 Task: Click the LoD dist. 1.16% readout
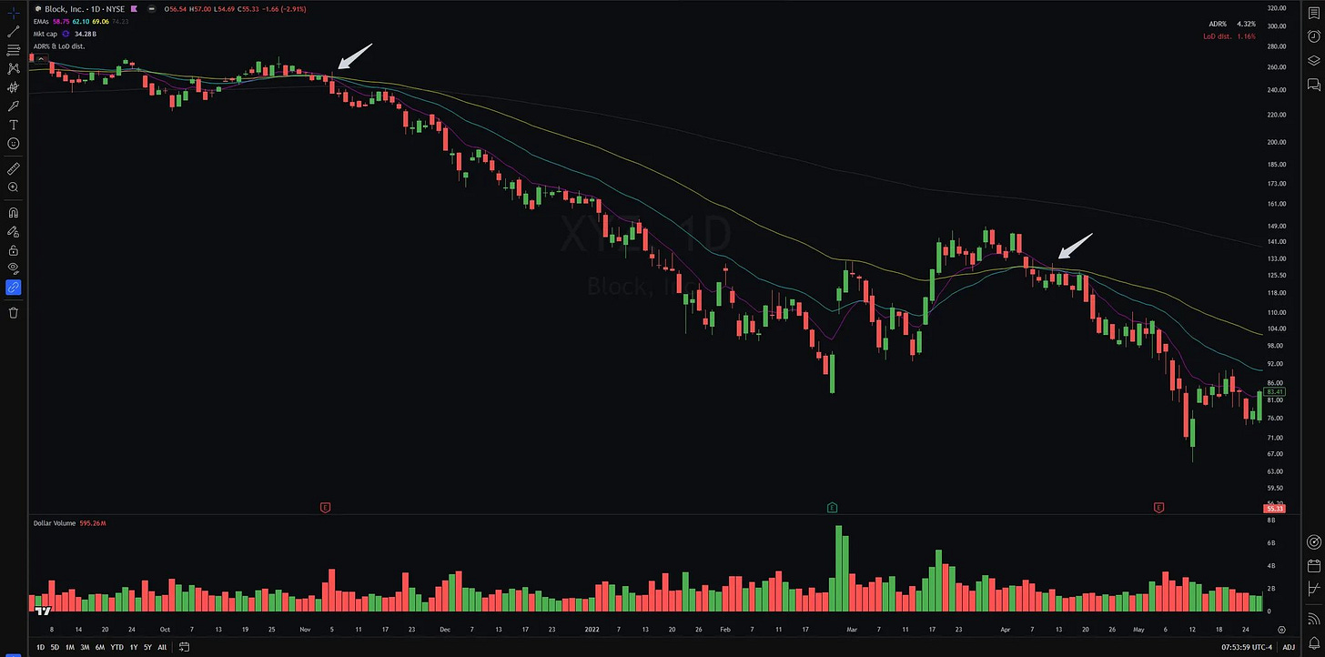coord(1229,36)
